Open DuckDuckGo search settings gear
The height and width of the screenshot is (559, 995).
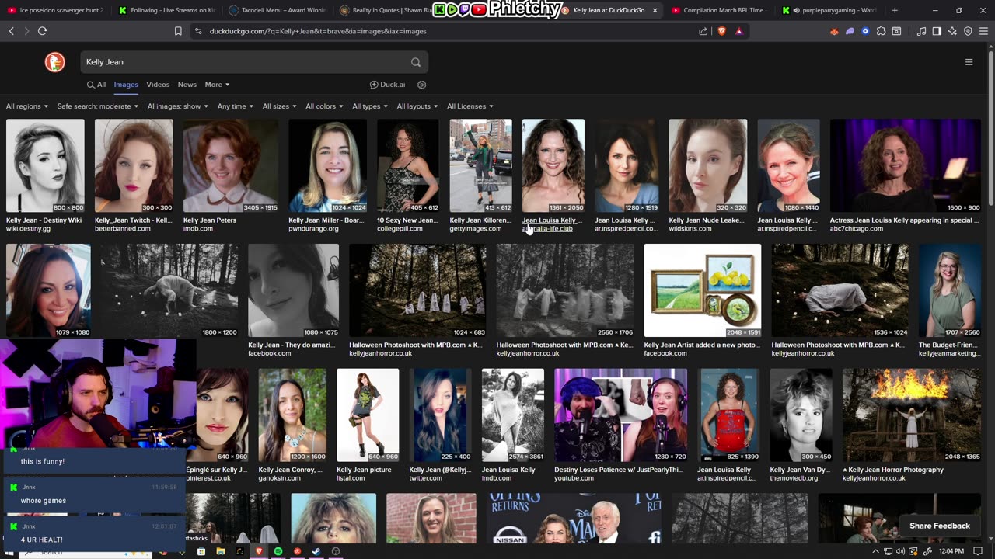[x=422, y=85]
